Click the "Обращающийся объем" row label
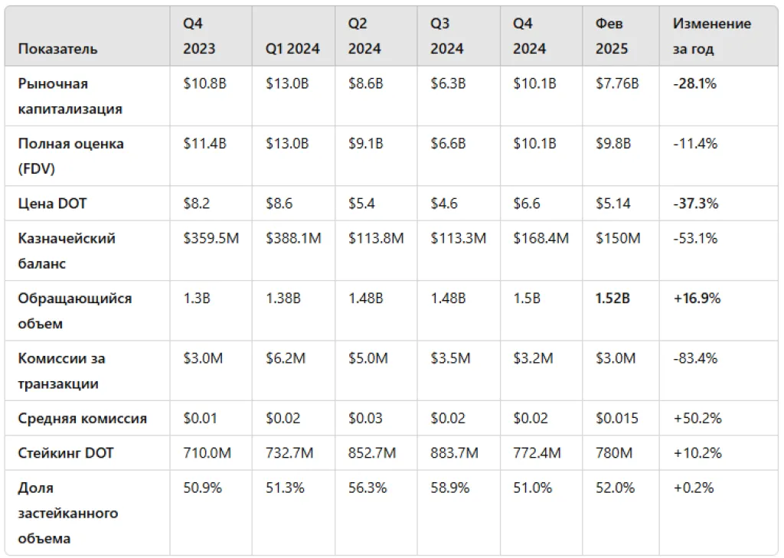Viewport: 784px width, 558px height. 74,311
